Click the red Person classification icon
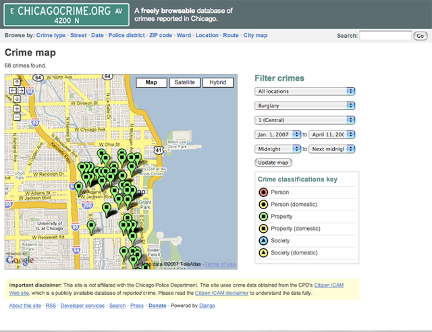The image size is (432, 332). tap(263, 192)
